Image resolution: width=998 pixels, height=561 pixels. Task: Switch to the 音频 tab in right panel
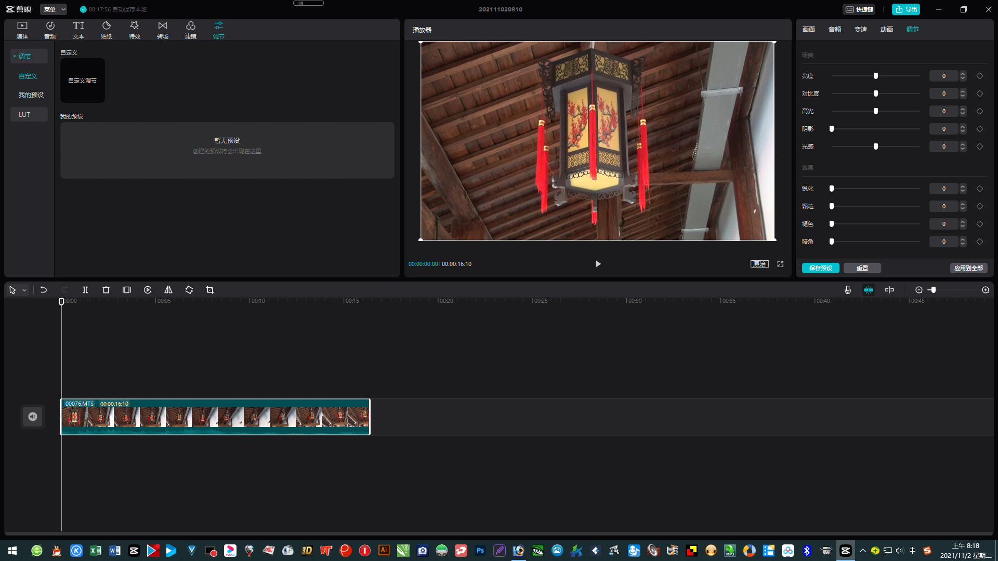(x=835, y=30)
